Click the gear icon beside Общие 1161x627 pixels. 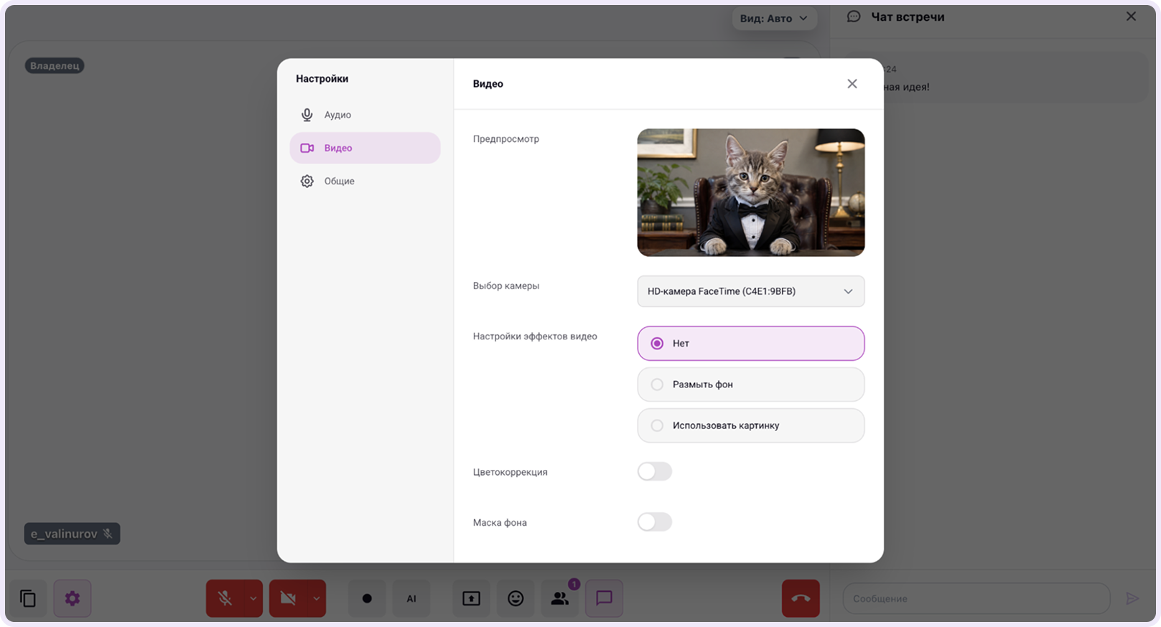307,181
